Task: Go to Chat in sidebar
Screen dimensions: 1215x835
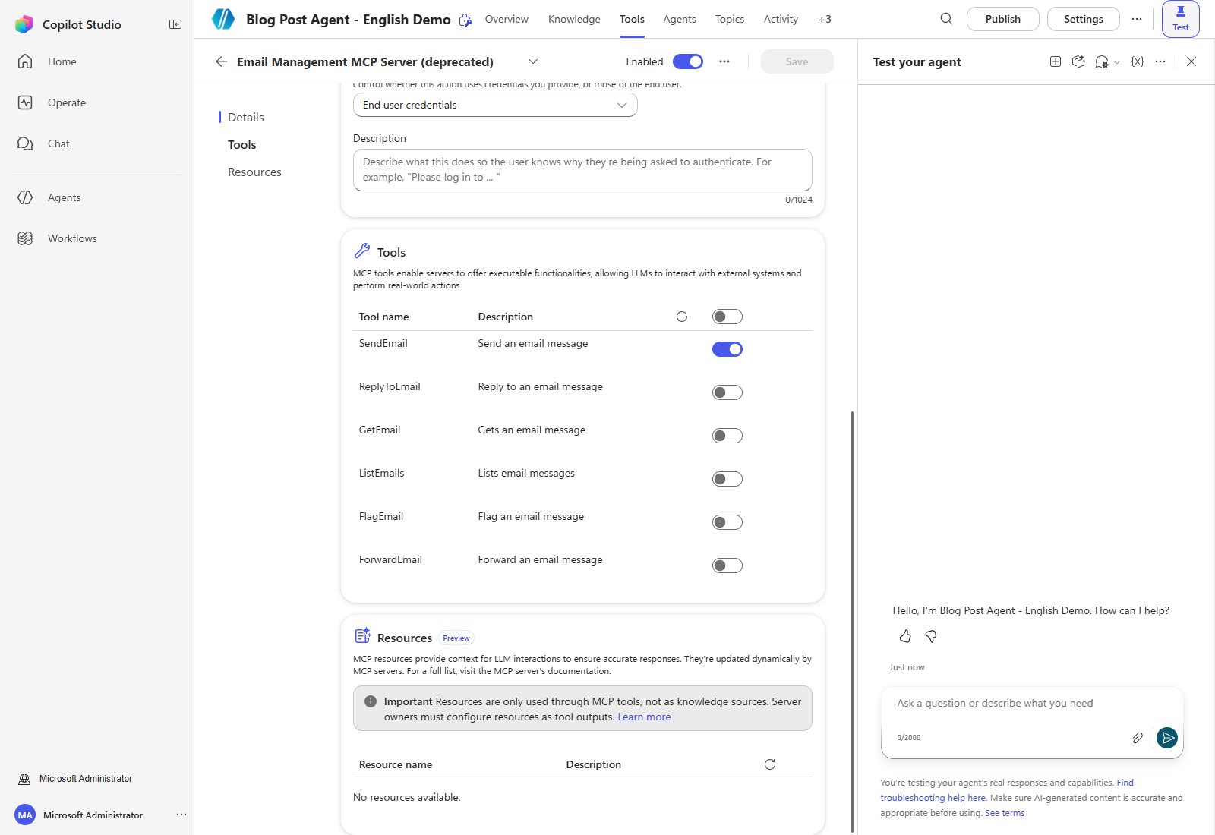Action: tap(58, 143)
